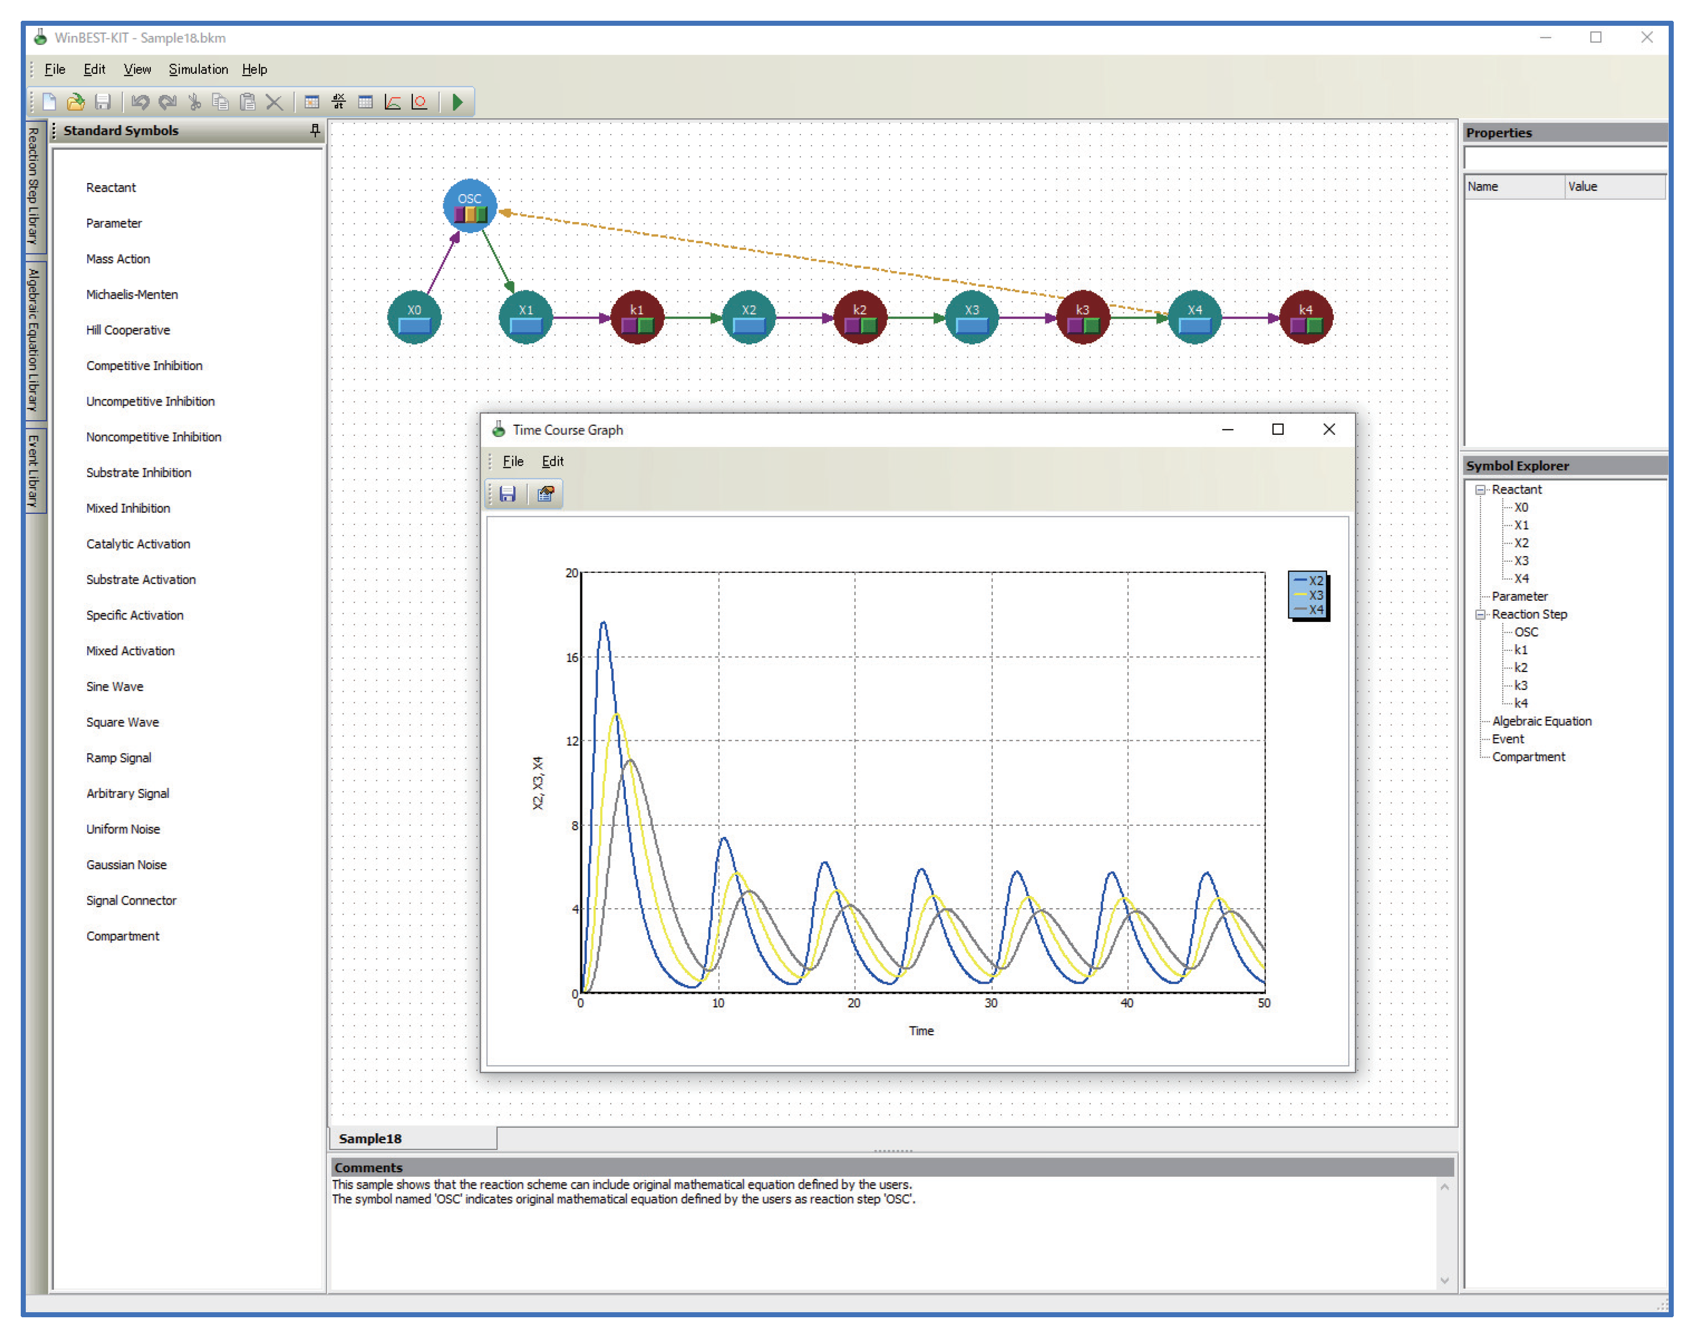Select Hill Cooperative symbol entry
Screen dimensions: 1695x1338
pos(128,330)
